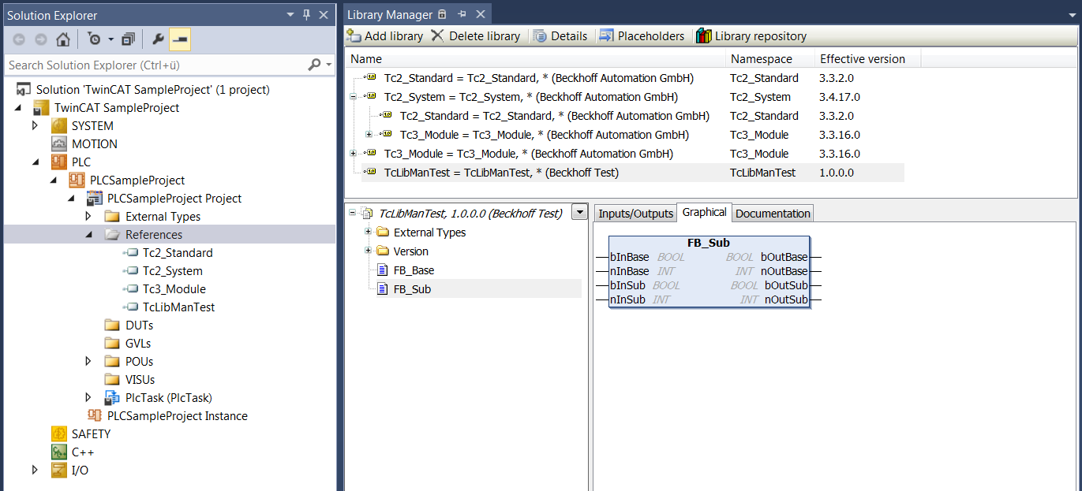1082x491 pixels.
Task: Open the TcLibManTest version dropdown arrow
Action: click(x=580, y=212)
